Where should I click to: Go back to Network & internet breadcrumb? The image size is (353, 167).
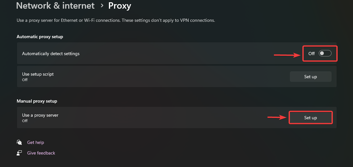coord(55,5)
